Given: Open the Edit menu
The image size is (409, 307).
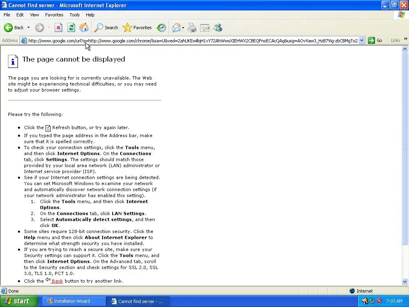Looking at the screenshot, I should 20,15.
